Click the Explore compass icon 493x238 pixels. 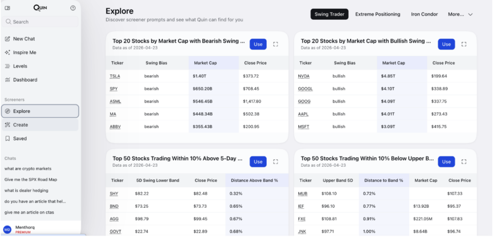(x=8, y=111)
